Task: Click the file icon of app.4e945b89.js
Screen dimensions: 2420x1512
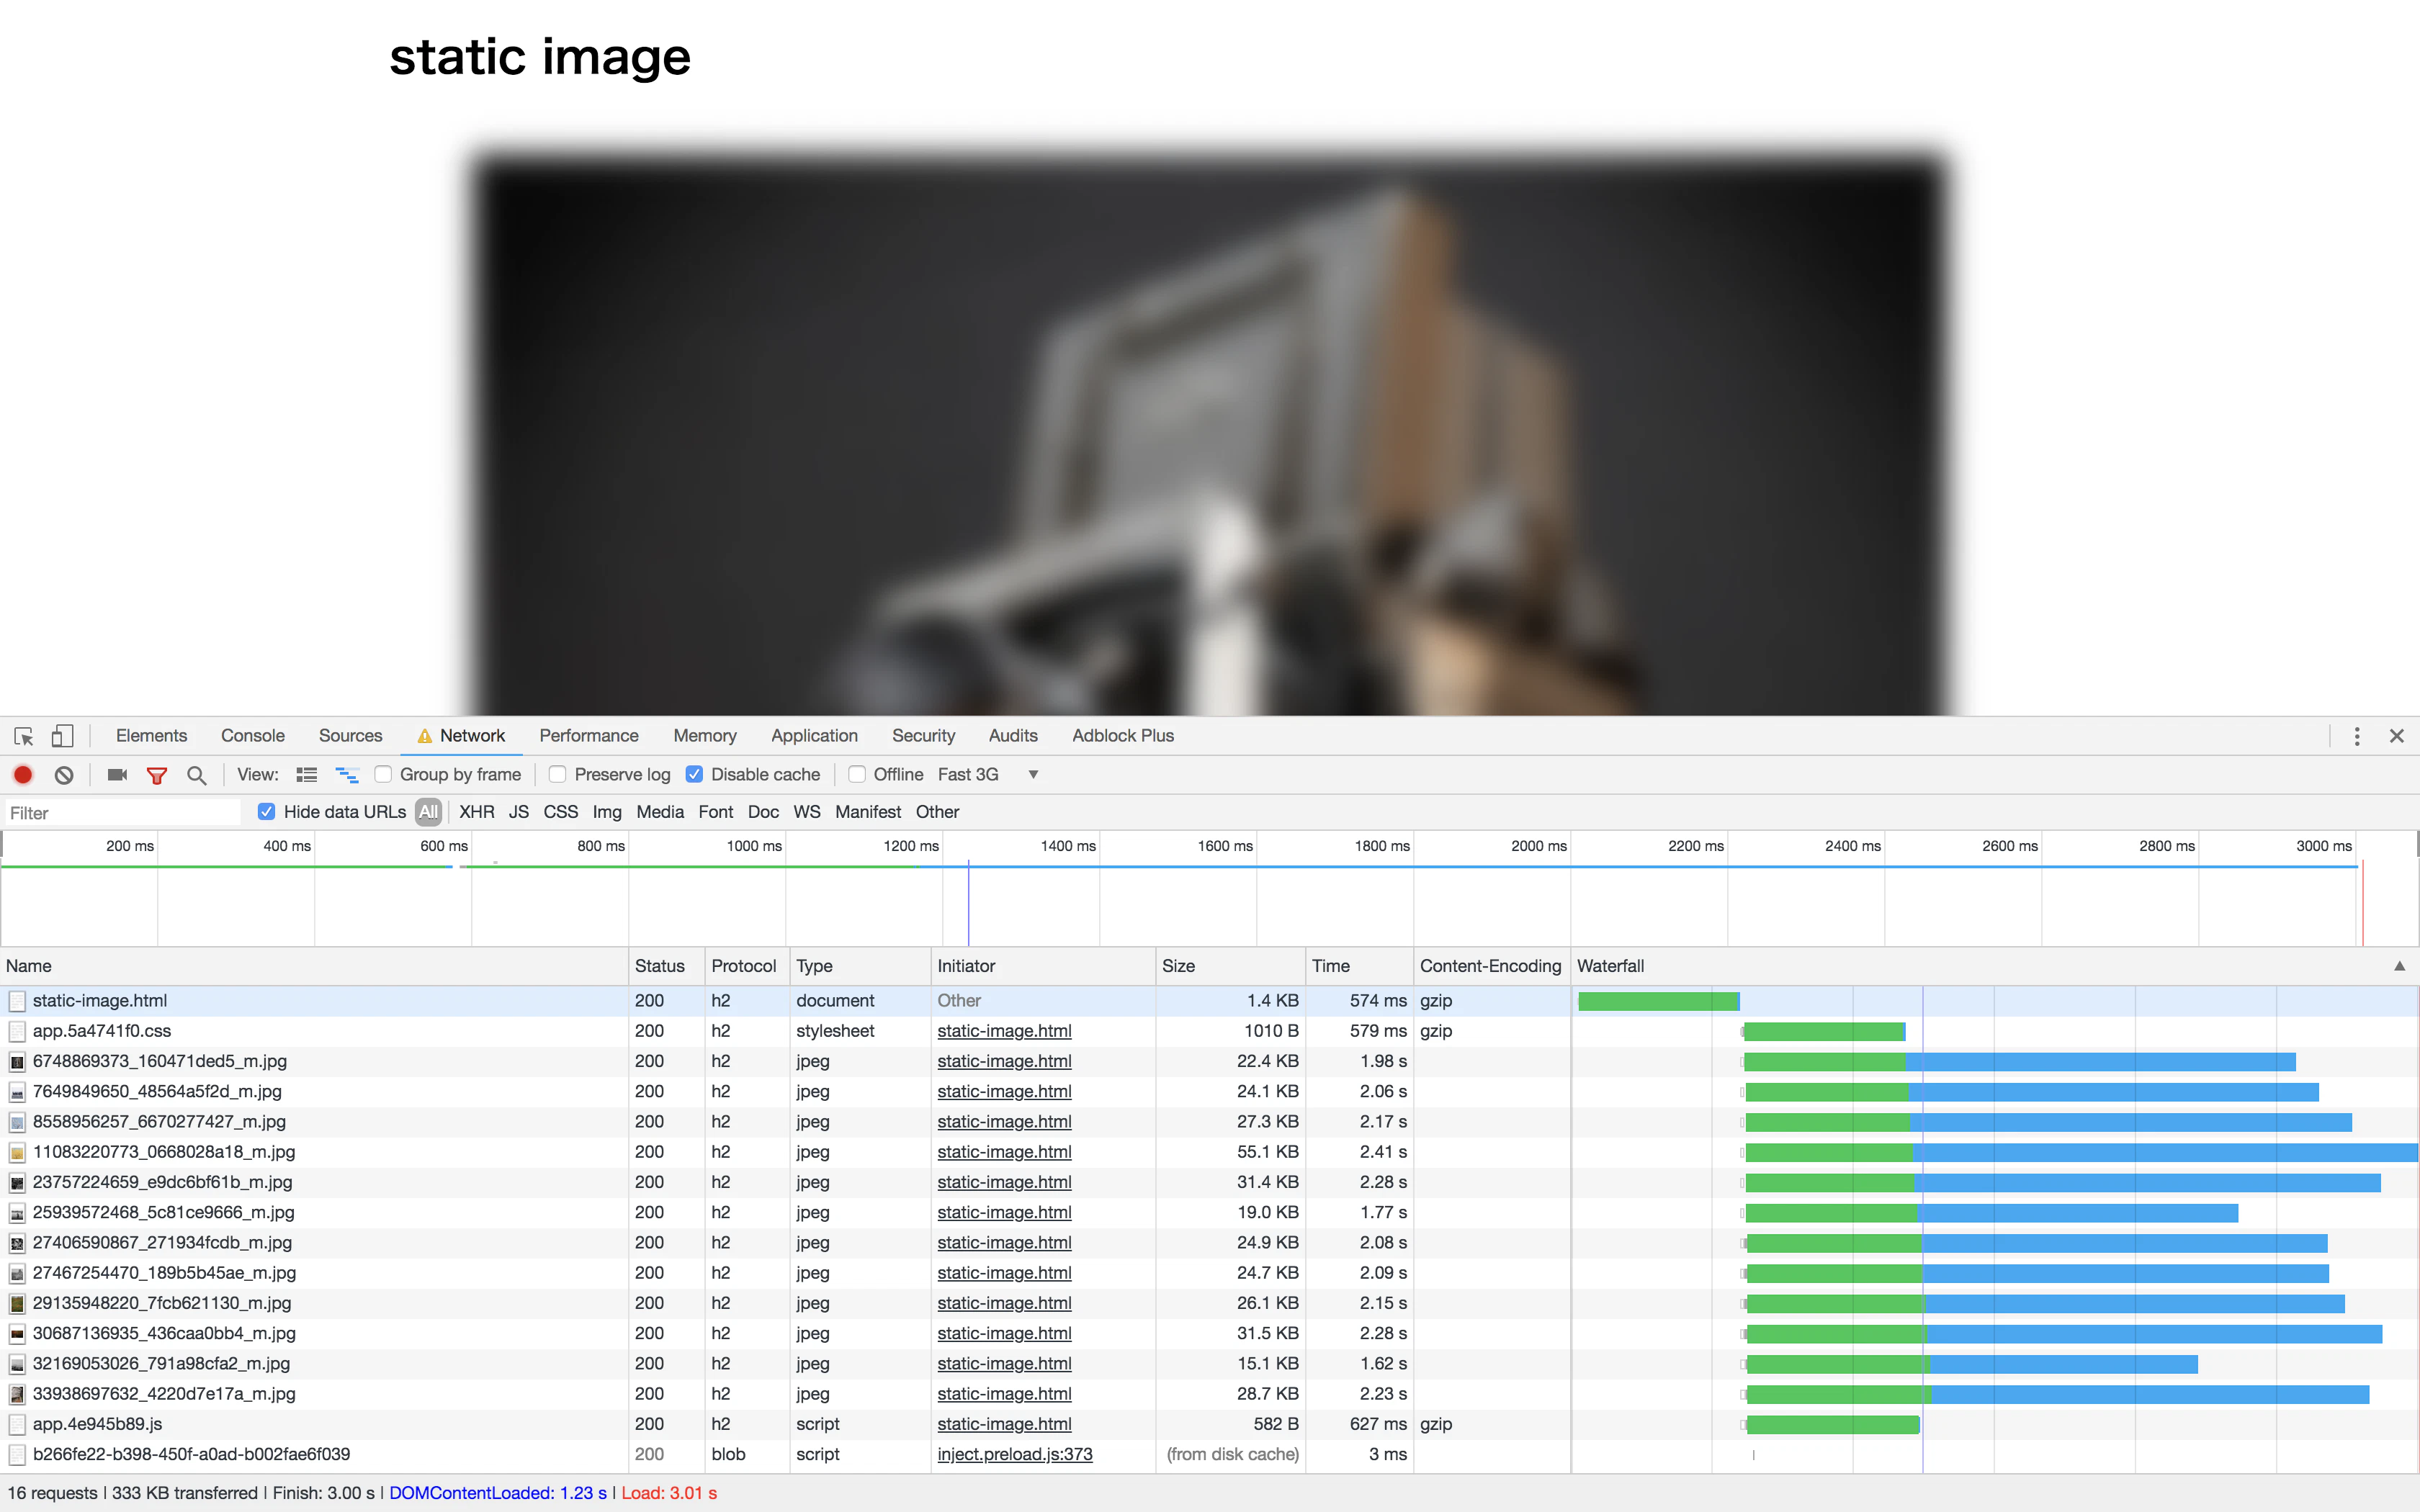Action: (17, 1424)
